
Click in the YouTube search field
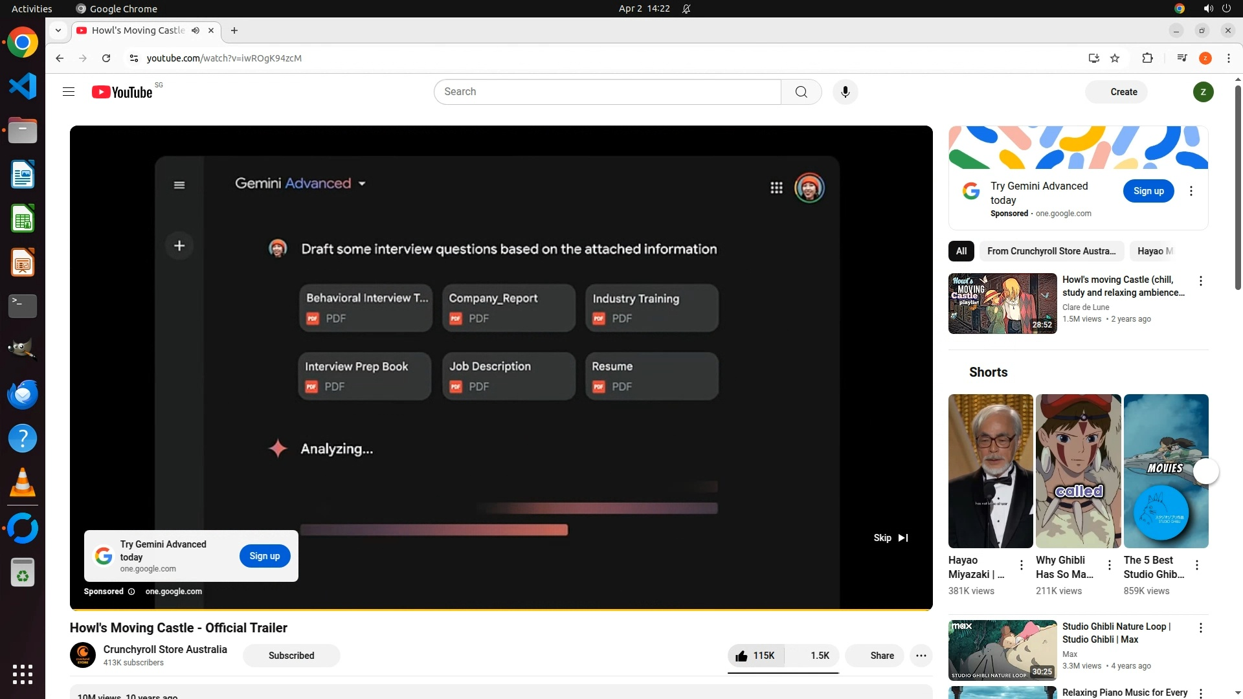(607, 92)
